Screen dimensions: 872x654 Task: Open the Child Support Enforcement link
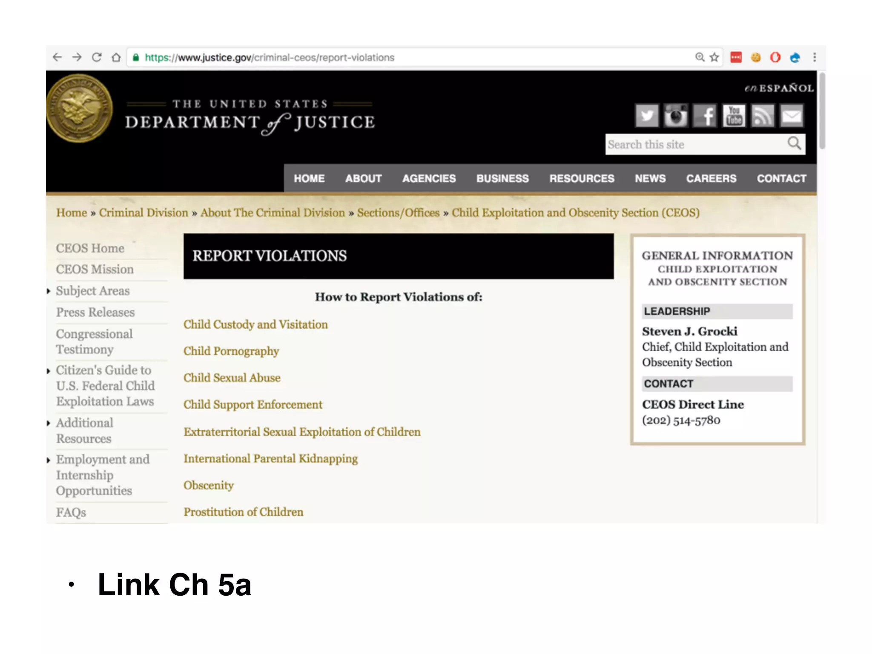(x=253, y=404)
